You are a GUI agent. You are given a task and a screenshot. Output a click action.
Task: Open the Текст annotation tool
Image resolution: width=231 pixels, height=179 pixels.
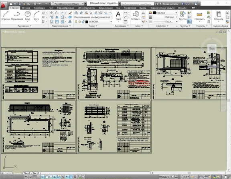[118, 16]
